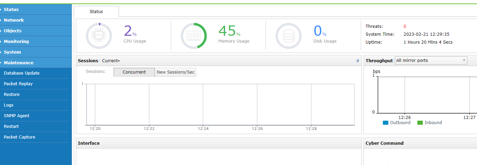Click the Outbound legend label
Image resolution: width=477 pixels, height=165 pixels.
pyautogui.click(x=400, y=123)
